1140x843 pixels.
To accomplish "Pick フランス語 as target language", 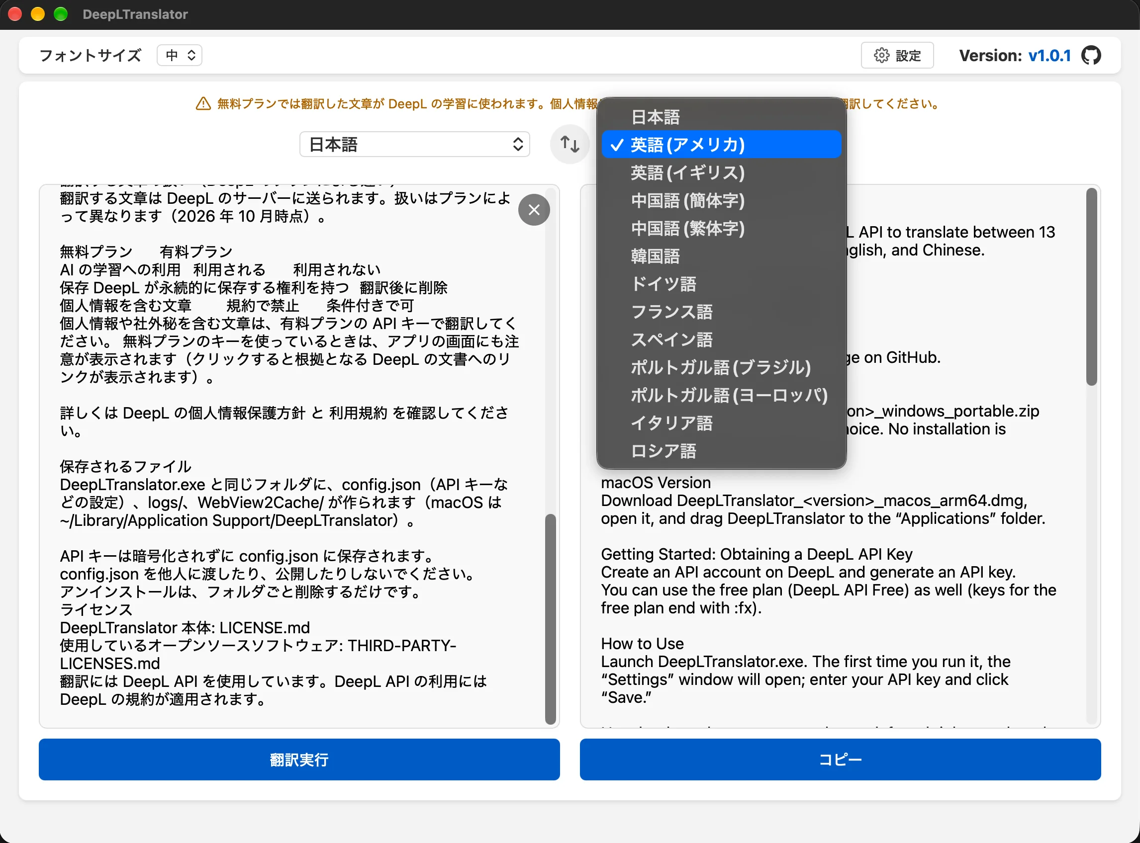I will coord(721,312).
